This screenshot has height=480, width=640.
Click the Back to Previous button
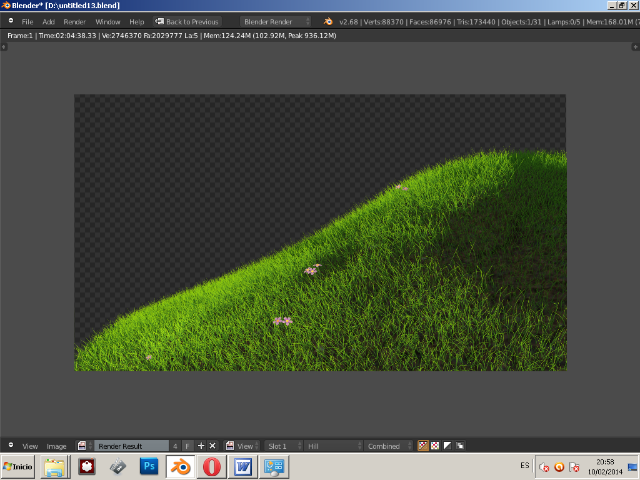(187, 21)
